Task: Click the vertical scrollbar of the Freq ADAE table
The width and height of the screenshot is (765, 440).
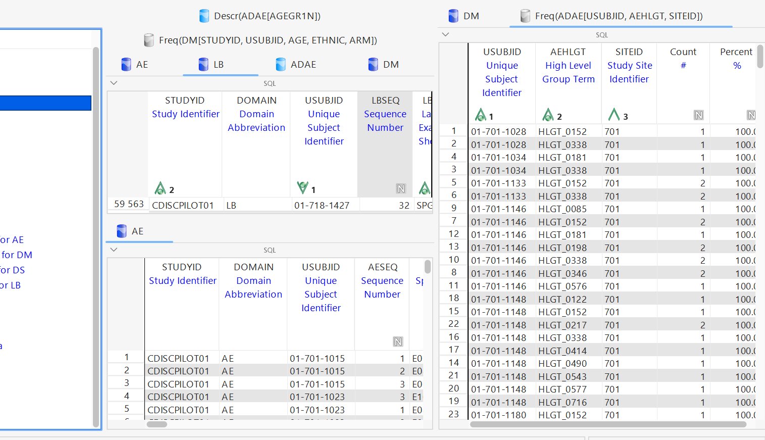Action: click(x=760, y=57)
